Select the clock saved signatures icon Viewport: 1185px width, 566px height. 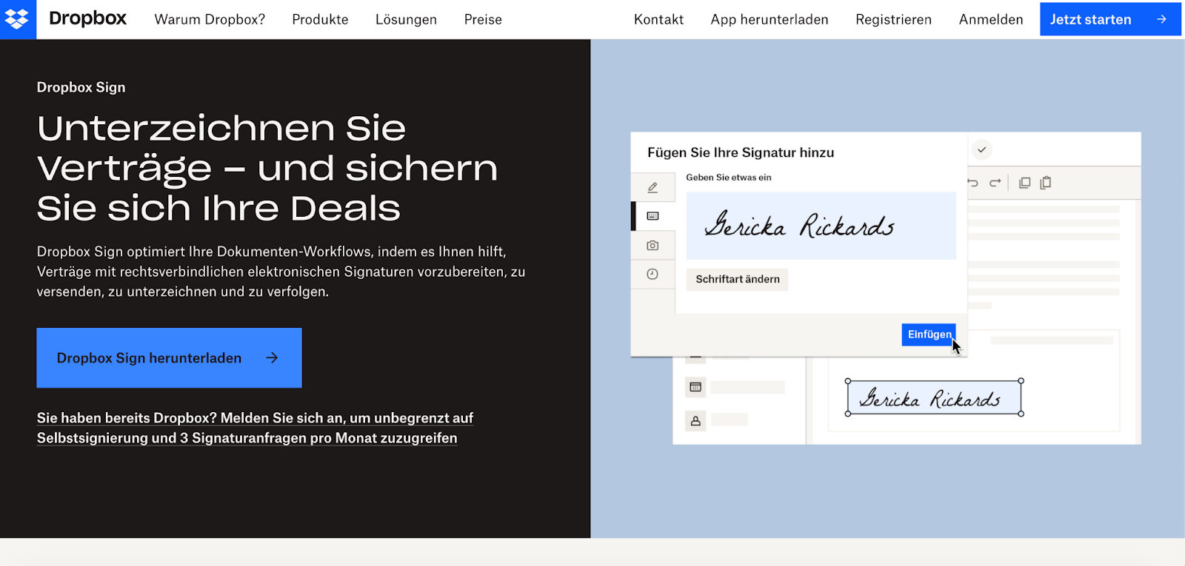click(652, 274)
